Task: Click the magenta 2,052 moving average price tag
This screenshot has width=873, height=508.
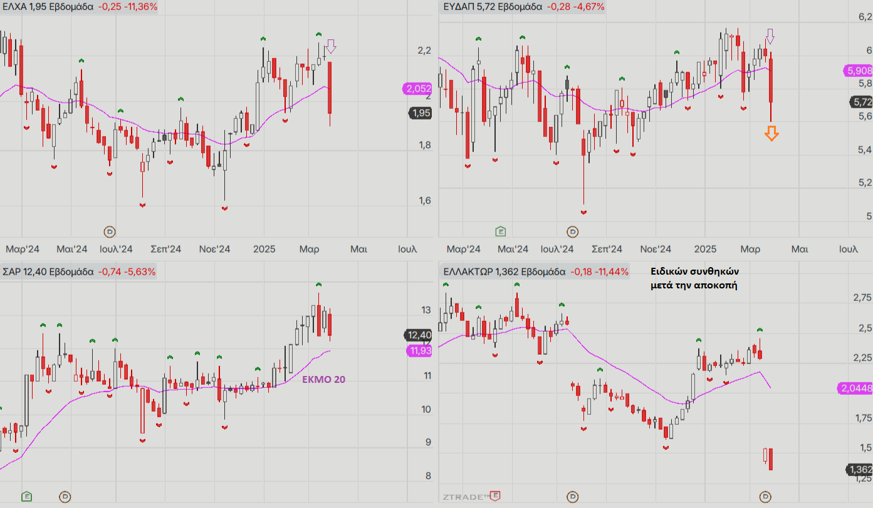Action: click(419, 89)
